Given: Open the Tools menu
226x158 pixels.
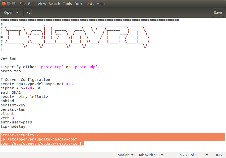Looking at the screenshot, I should (x=67, y=4).
